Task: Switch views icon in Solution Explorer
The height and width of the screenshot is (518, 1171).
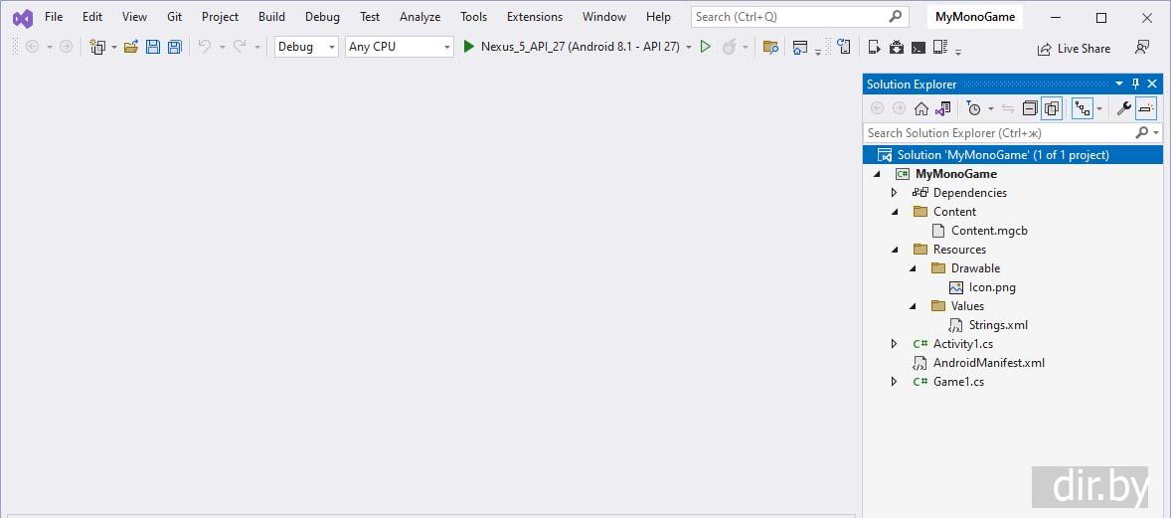Action: (943, 108)
